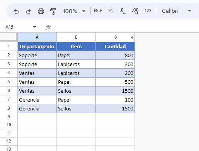The height and width of the screenshot is (151, 199).
Task: Click Lapiceros cell in row 3
Action: point(76,64)
